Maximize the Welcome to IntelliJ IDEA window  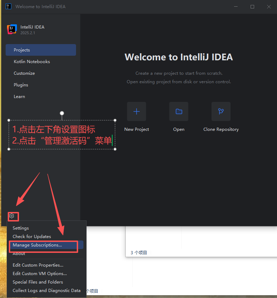252,7
